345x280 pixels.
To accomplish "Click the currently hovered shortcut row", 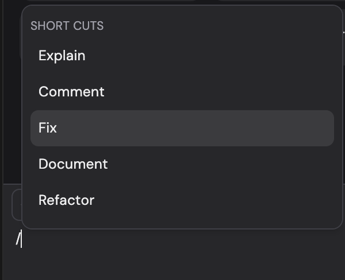I will pyautogui.click(x=182, y=128).
